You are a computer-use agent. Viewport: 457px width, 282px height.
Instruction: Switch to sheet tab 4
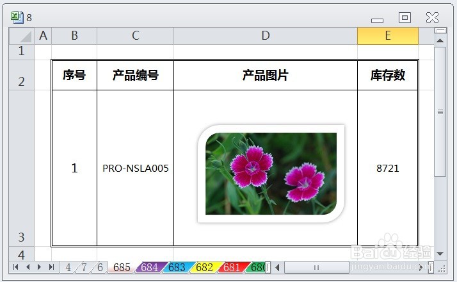68,267
